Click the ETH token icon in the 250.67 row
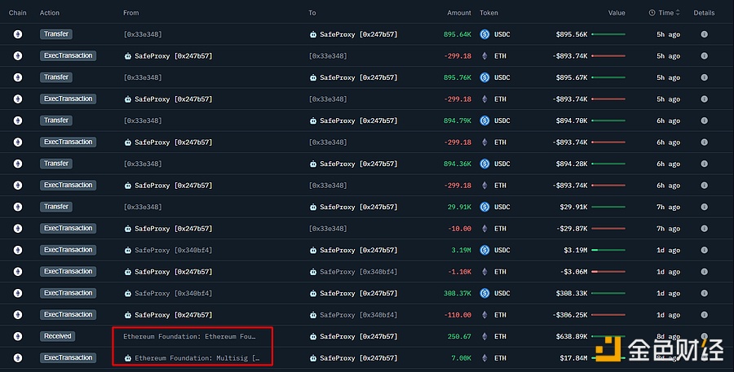 pyautogui.click(x=484, y=336)
